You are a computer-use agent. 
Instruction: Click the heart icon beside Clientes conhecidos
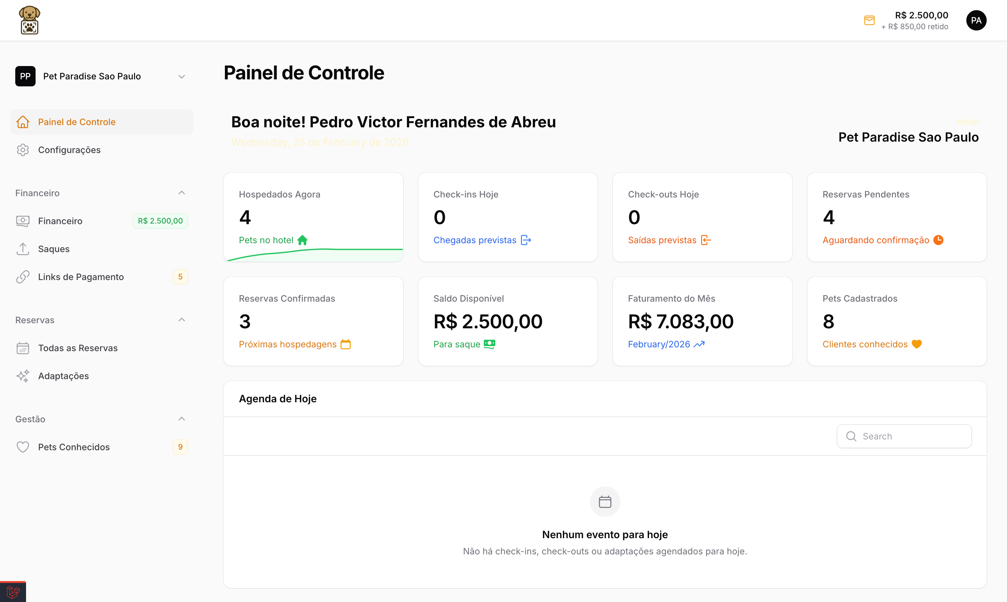pyautogui.click(x=916, y=344)
